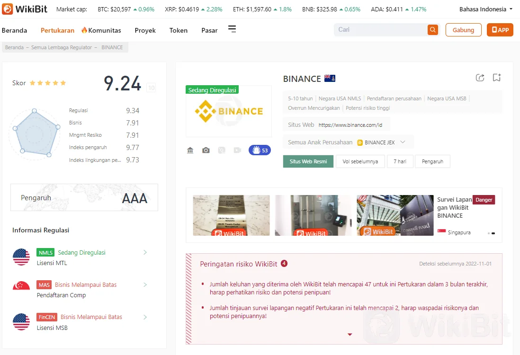Click the orange search icon button

point(432,30)
